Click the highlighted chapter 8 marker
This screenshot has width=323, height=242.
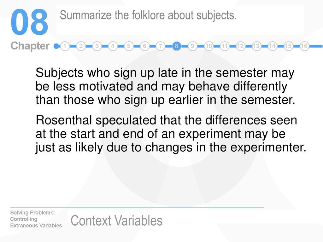(x=177, y=46)
